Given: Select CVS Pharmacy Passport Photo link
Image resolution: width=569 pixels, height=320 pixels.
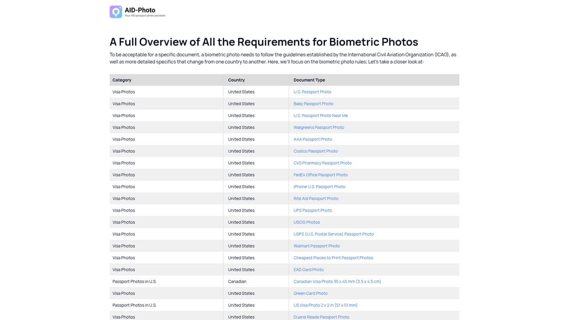Looking at the screenshot, I should pos(322,163).
